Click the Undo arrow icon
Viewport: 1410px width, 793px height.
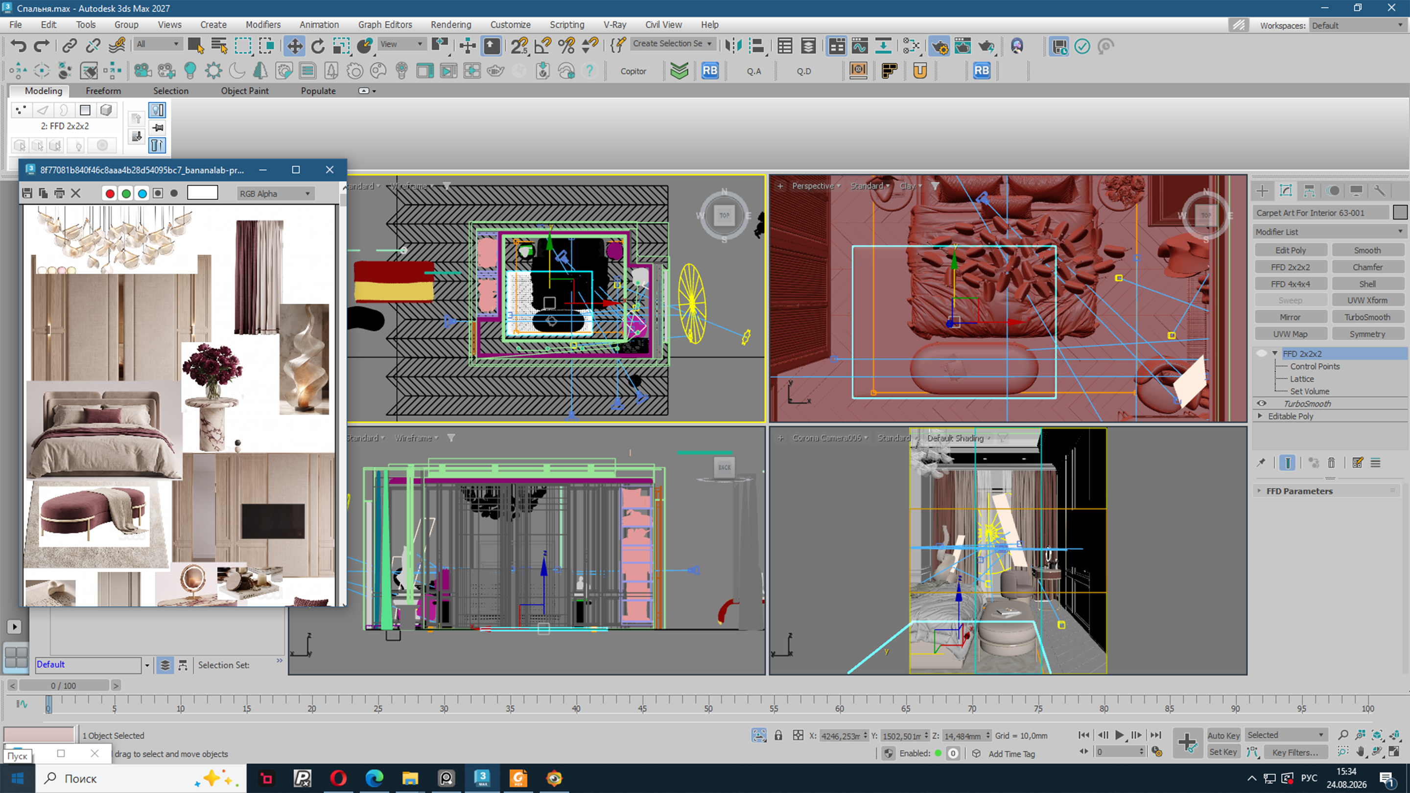(19, 46)
